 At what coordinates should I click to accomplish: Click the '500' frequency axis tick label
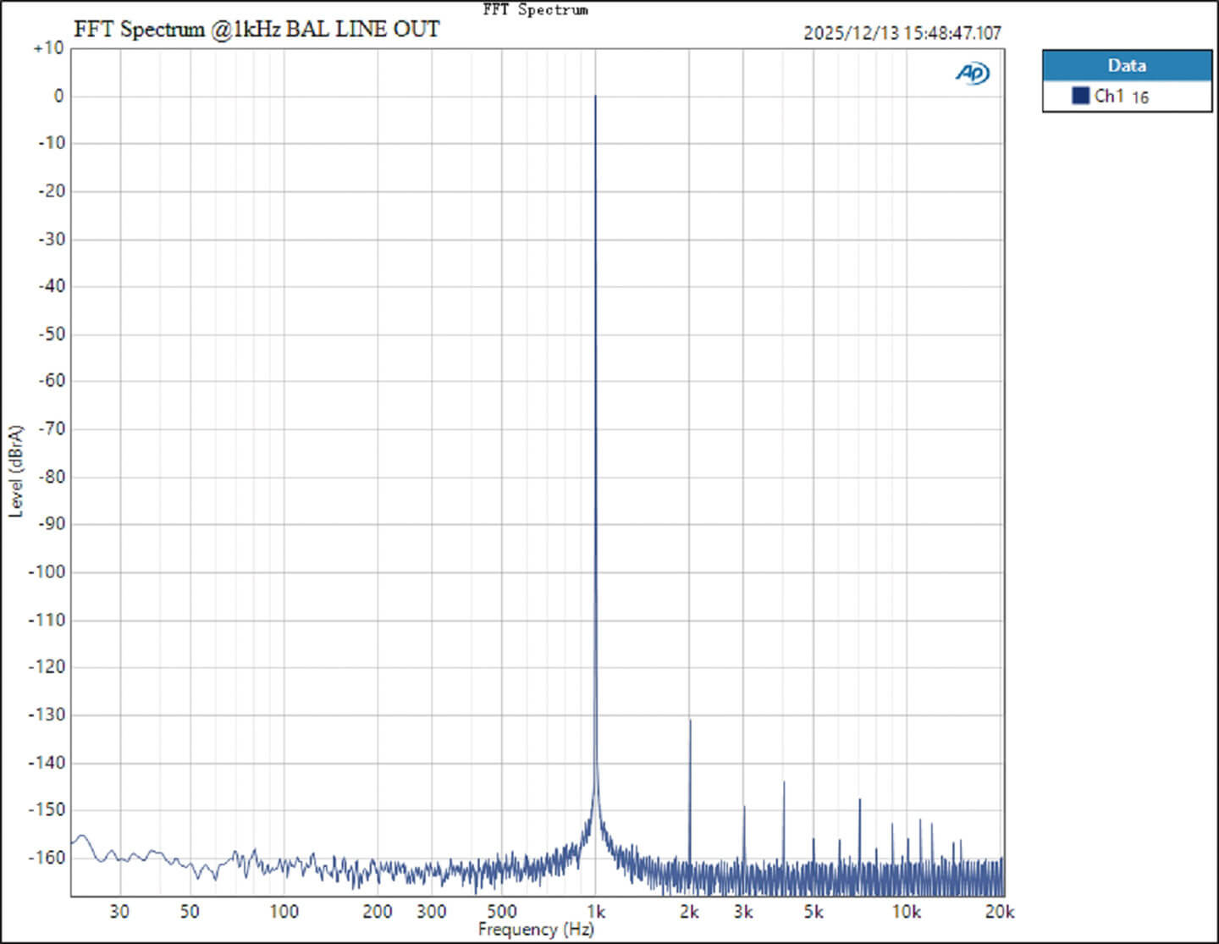pos(501,912)
